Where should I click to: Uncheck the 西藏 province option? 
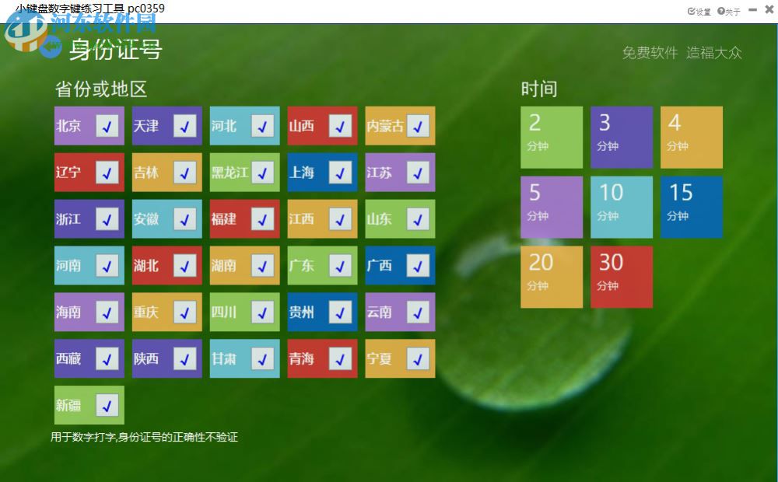pos(107,358)
